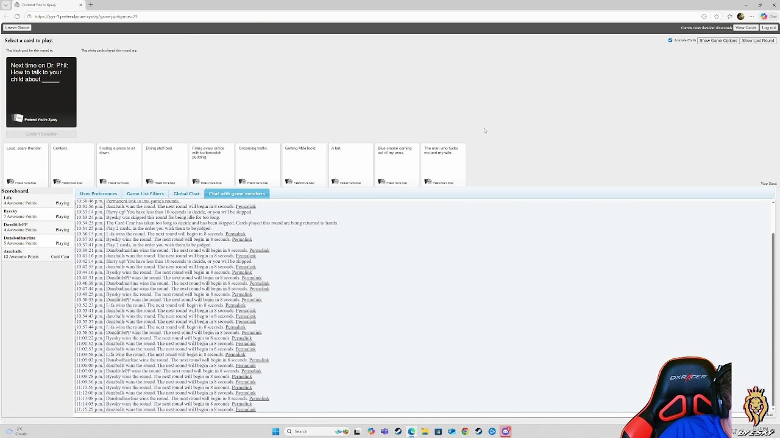The width and height of the screenshot is (780, 438).
Task: Open the browser settings and more menu
Action: coord(751,16)
